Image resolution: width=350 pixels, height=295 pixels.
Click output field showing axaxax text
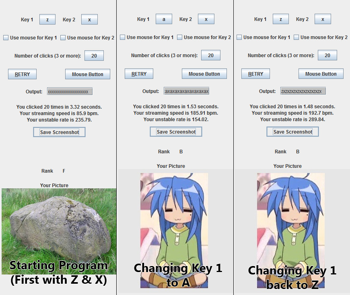click(x=186, y=91)
